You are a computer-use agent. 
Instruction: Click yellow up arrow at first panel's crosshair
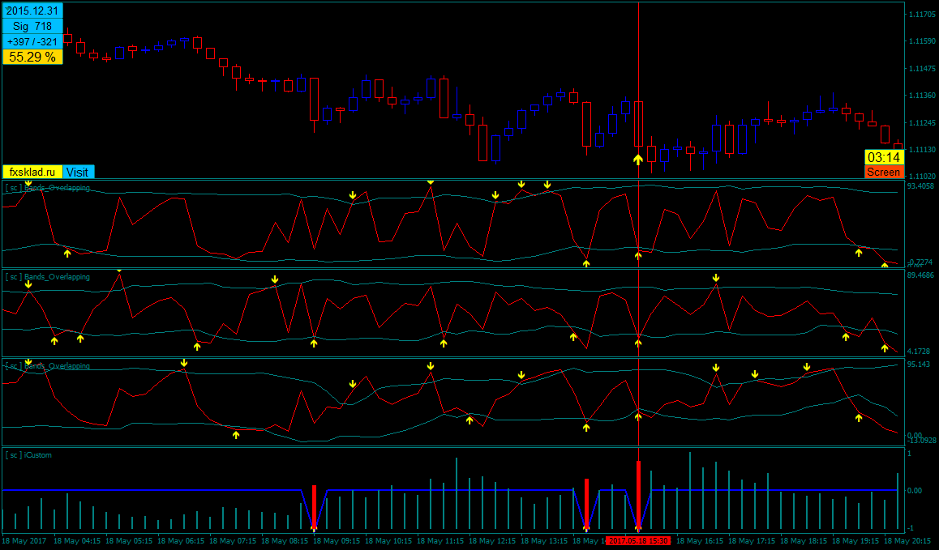click(x=638, y=256)
